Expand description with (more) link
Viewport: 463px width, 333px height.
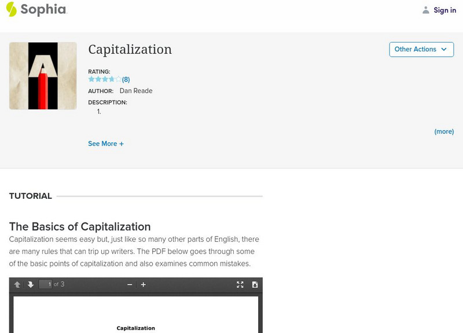click(444, 131)
